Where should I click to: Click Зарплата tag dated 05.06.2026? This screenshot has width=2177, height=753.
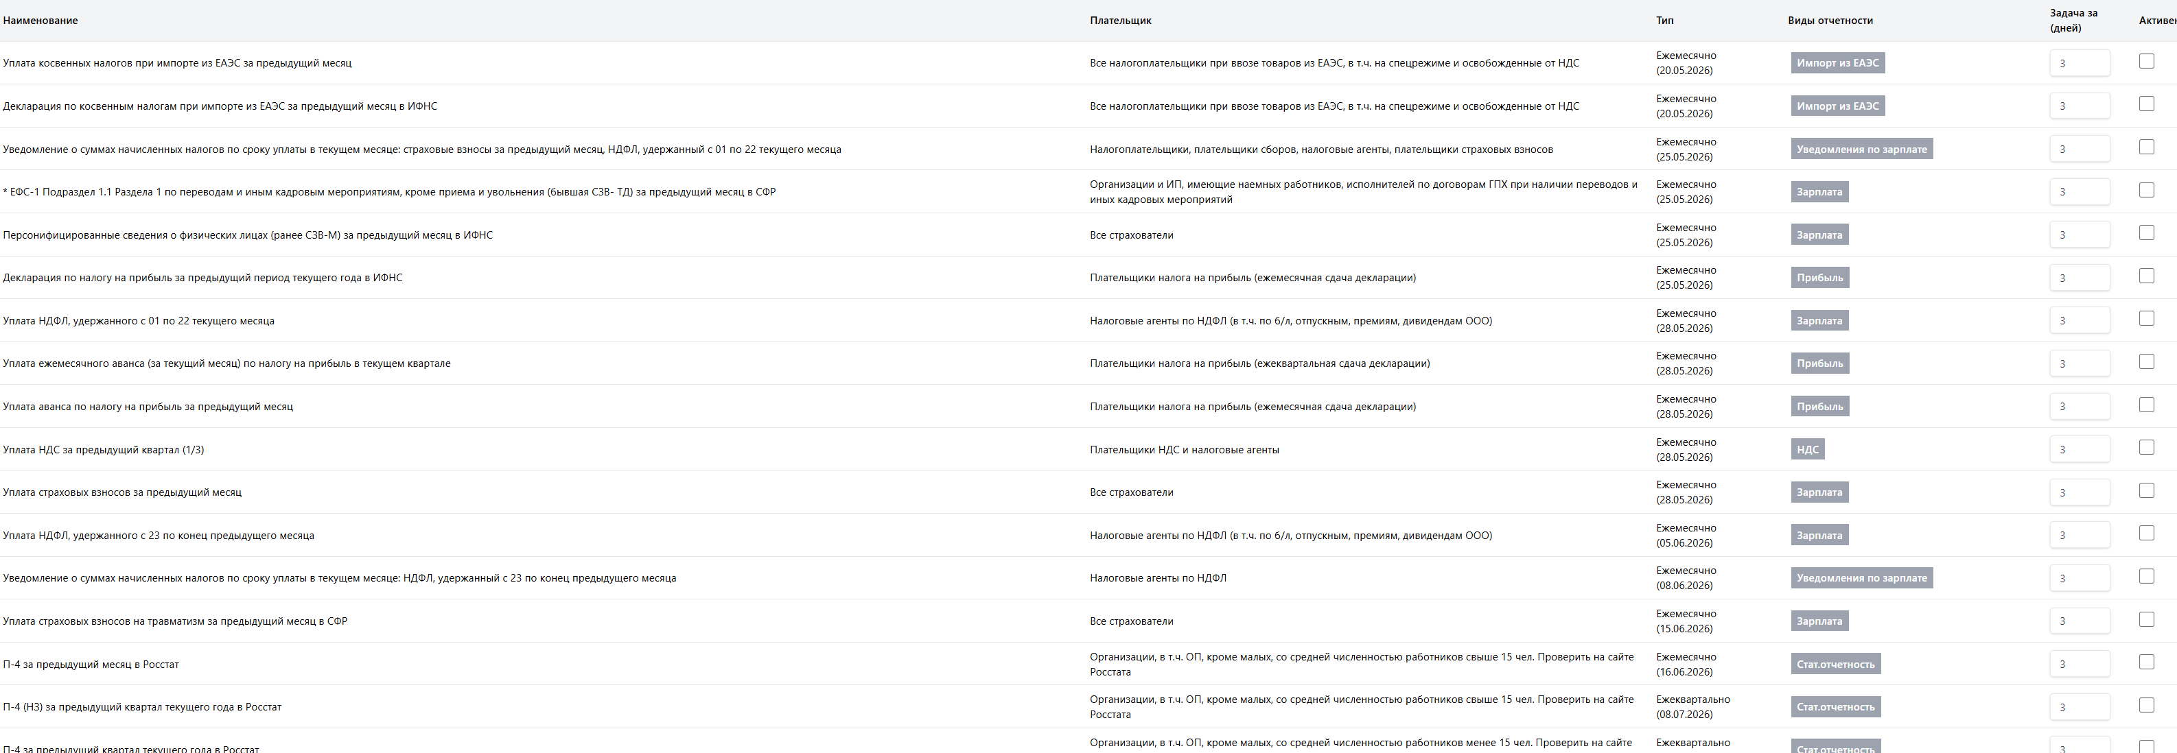(1819, 535)
